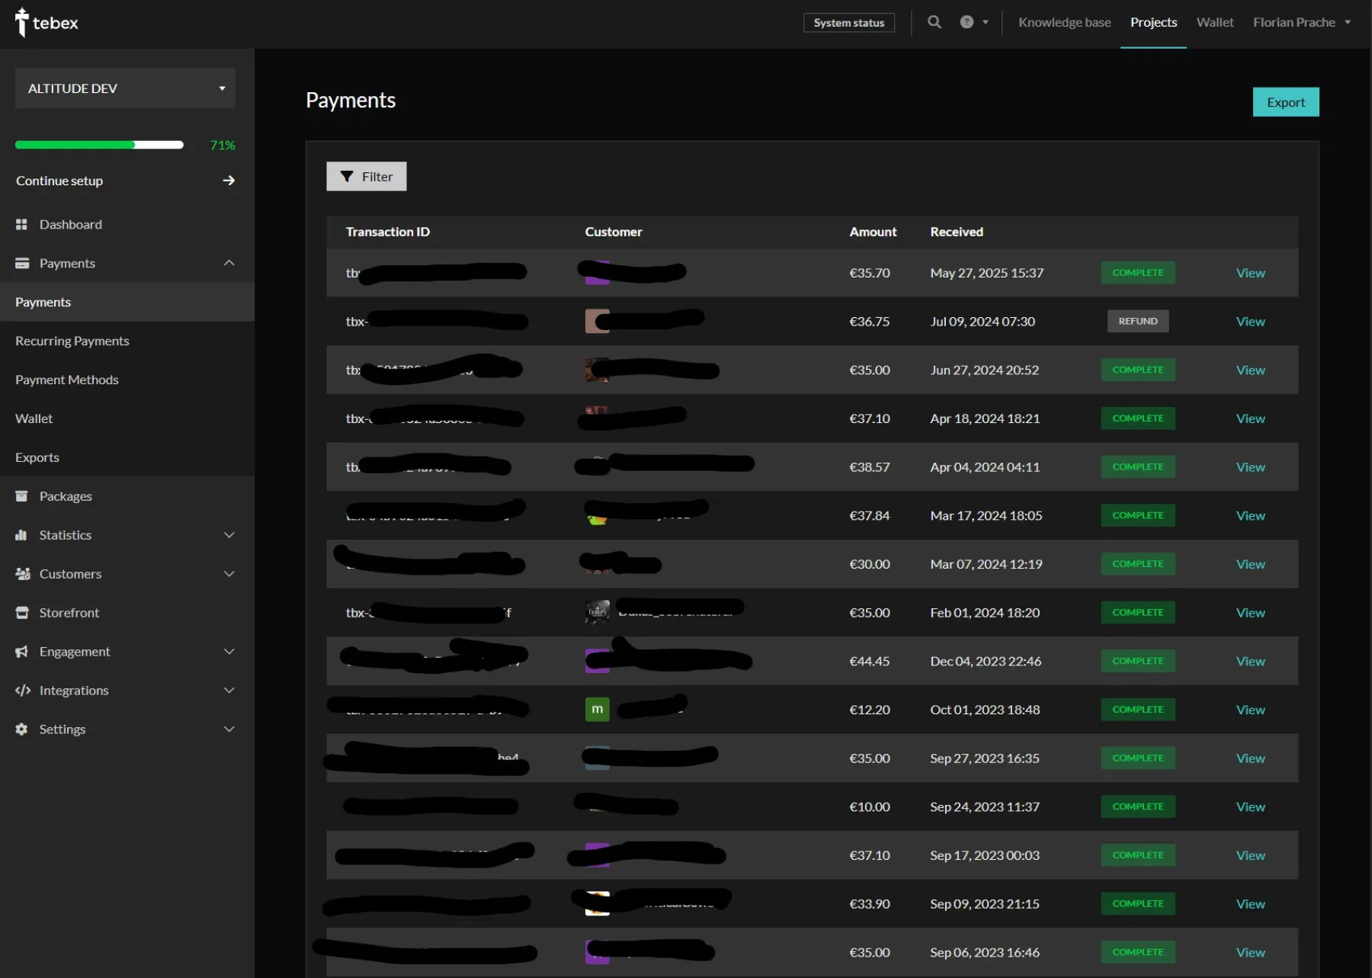The width and height of the screenshot is (1372, 978).
Task: Expand the Integrations section chevron
Action: tap(229, 691)
